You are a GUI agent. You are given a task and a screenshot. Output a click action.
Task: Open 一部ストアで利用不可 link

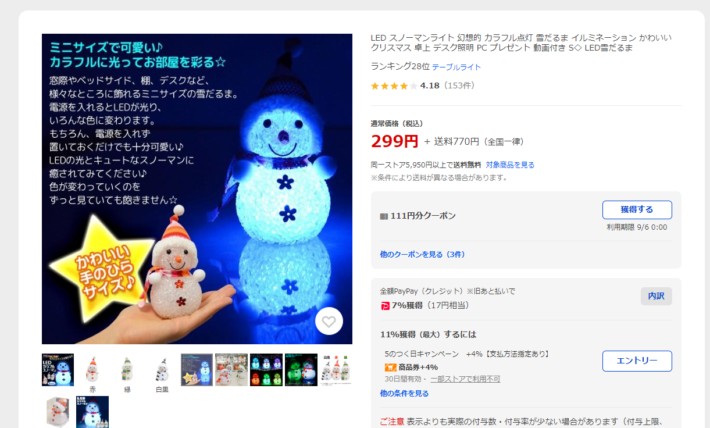(x=465, y=379)
